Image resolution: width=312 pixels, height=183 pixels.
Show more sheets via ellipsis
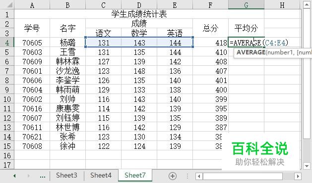pos(42,176)
